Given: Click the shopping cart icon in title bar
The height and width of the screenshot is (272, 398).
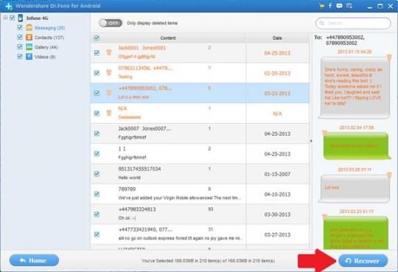Looking at the screenshot, I should click(321, 6).
